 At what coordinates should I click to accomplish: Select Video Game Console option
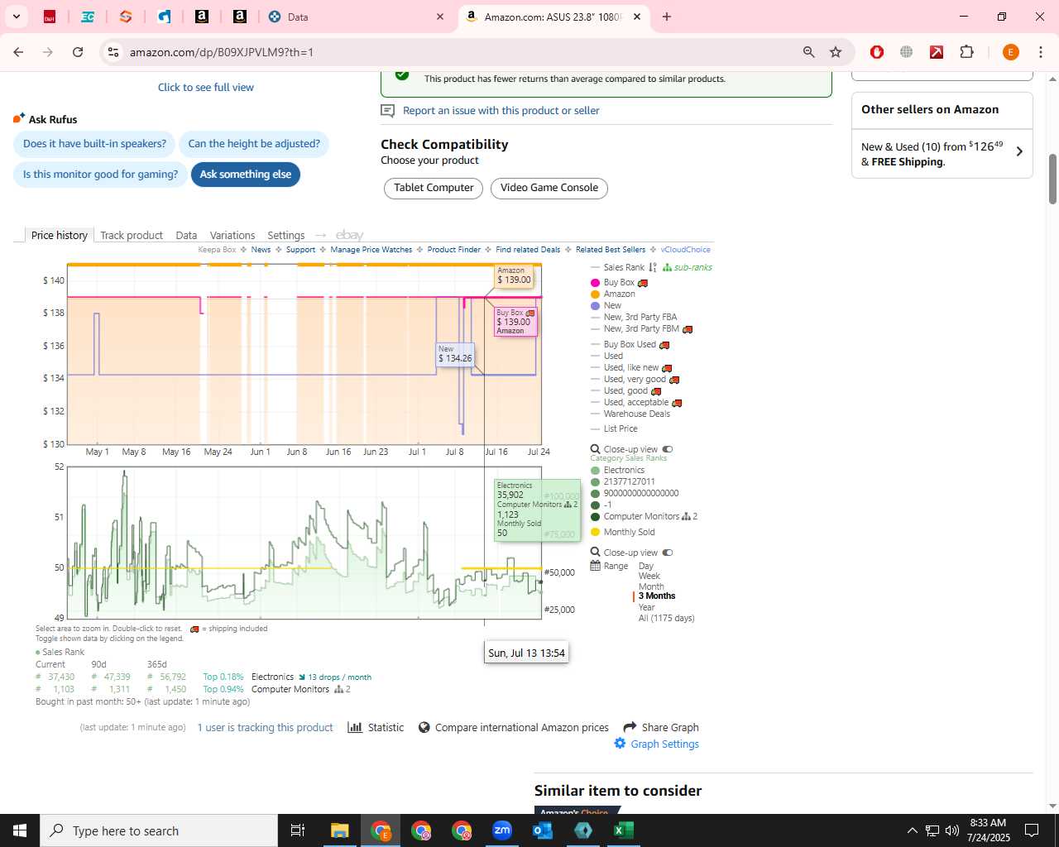coord(549,188)
